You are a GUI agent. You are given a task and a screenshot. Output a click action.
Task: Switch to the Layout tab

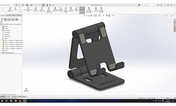click(9, 15)
